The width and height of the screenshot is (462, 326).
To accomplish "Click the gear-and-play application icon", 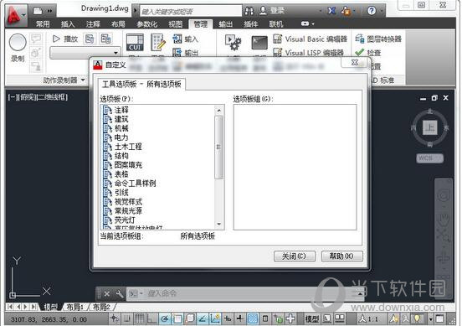I will coord(233,43).
